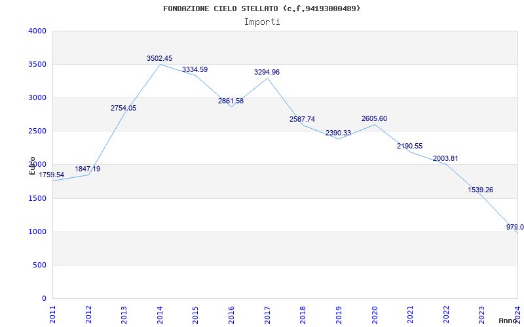Click the 3502.45 data label for 2014
524x327 pixels.
(x=159, y=59)
